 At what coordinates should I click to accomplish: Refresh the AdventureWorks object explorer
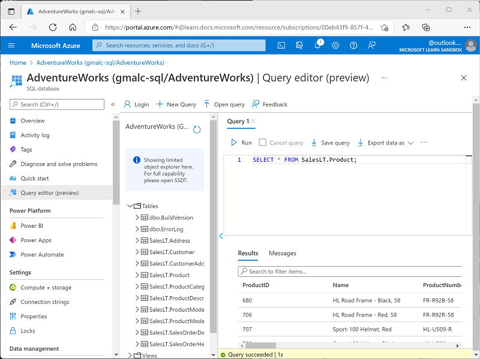click(x=197, y=129)
